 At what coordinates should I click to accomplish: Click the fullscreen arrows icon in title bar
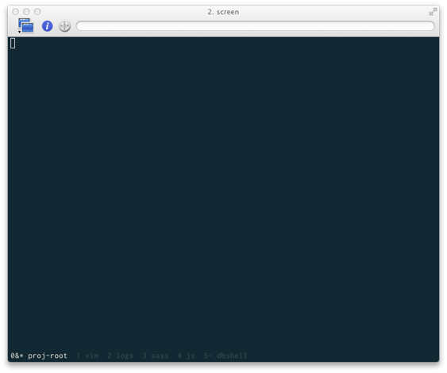coord(433,12)
